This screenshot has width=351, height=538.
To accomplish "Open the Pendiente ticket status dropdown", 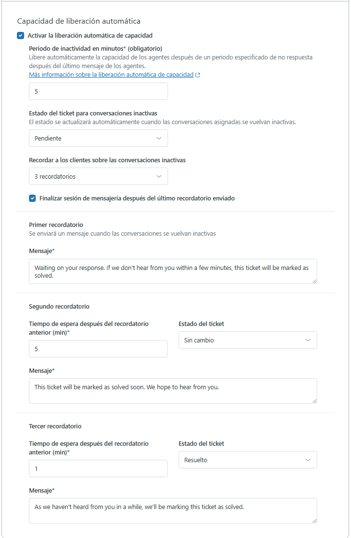I will pyautogui.click(x=98, y=138).
